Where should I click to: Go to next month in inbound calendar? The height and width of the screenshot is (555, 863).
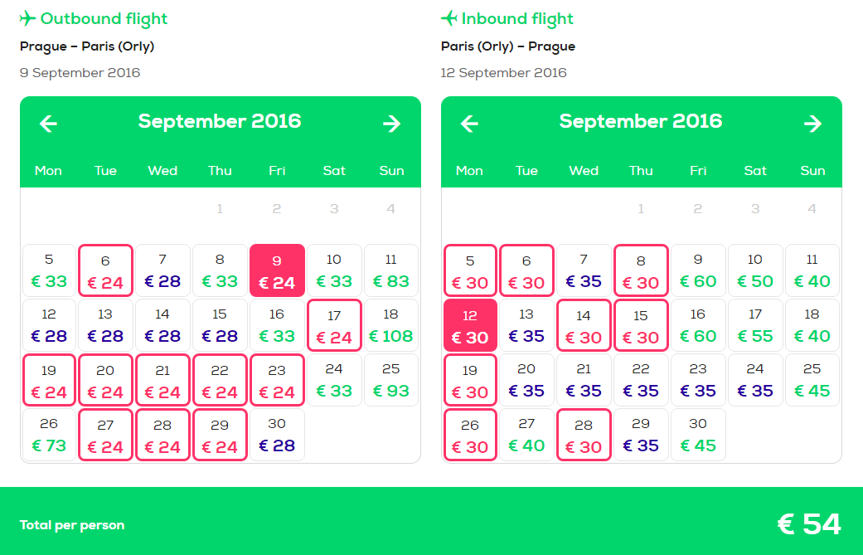click(813, 124)
